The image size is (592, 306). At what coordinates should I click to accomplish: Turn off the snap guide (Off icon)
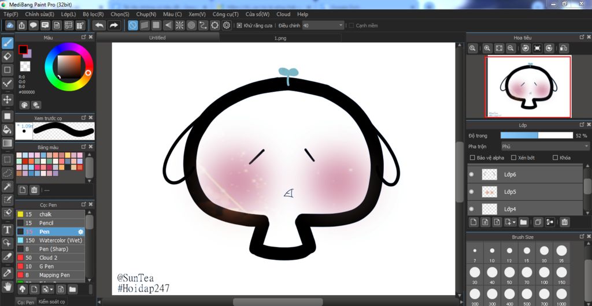(133, 25)
